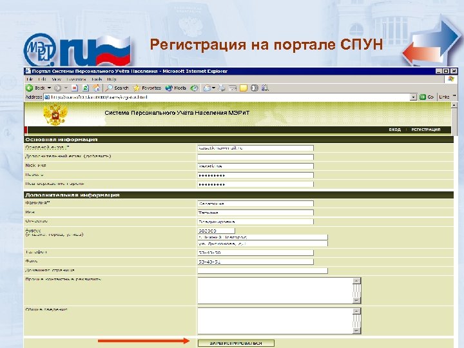Open the Favorites star button

pos(147,88)
